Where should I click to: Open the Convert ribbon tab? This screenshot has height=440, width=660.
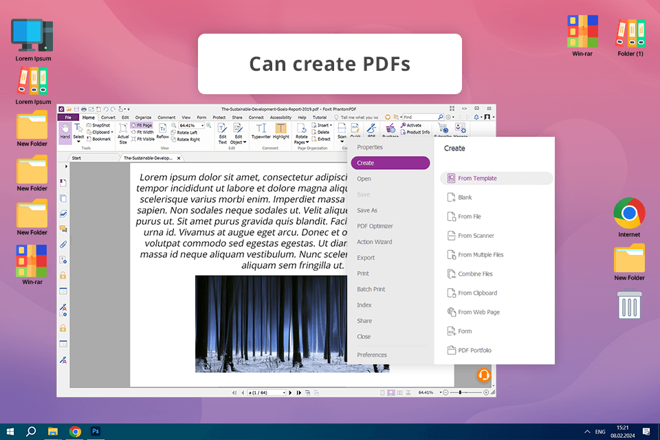pyautogui.click(x=108, y=118)
